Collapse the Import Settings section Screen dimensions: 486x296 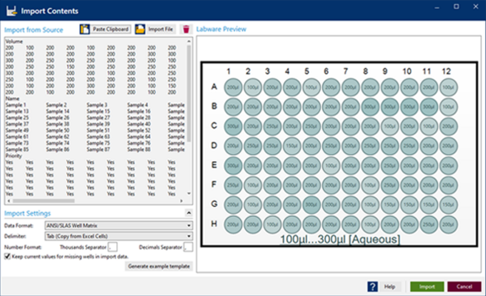(188, 213)
